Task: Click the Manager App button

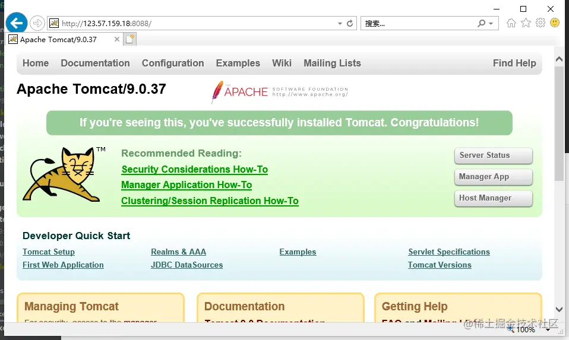Action: (x=494, y=177)
